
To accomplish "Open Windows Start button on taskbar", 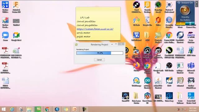I will click(x=3, y=109).
